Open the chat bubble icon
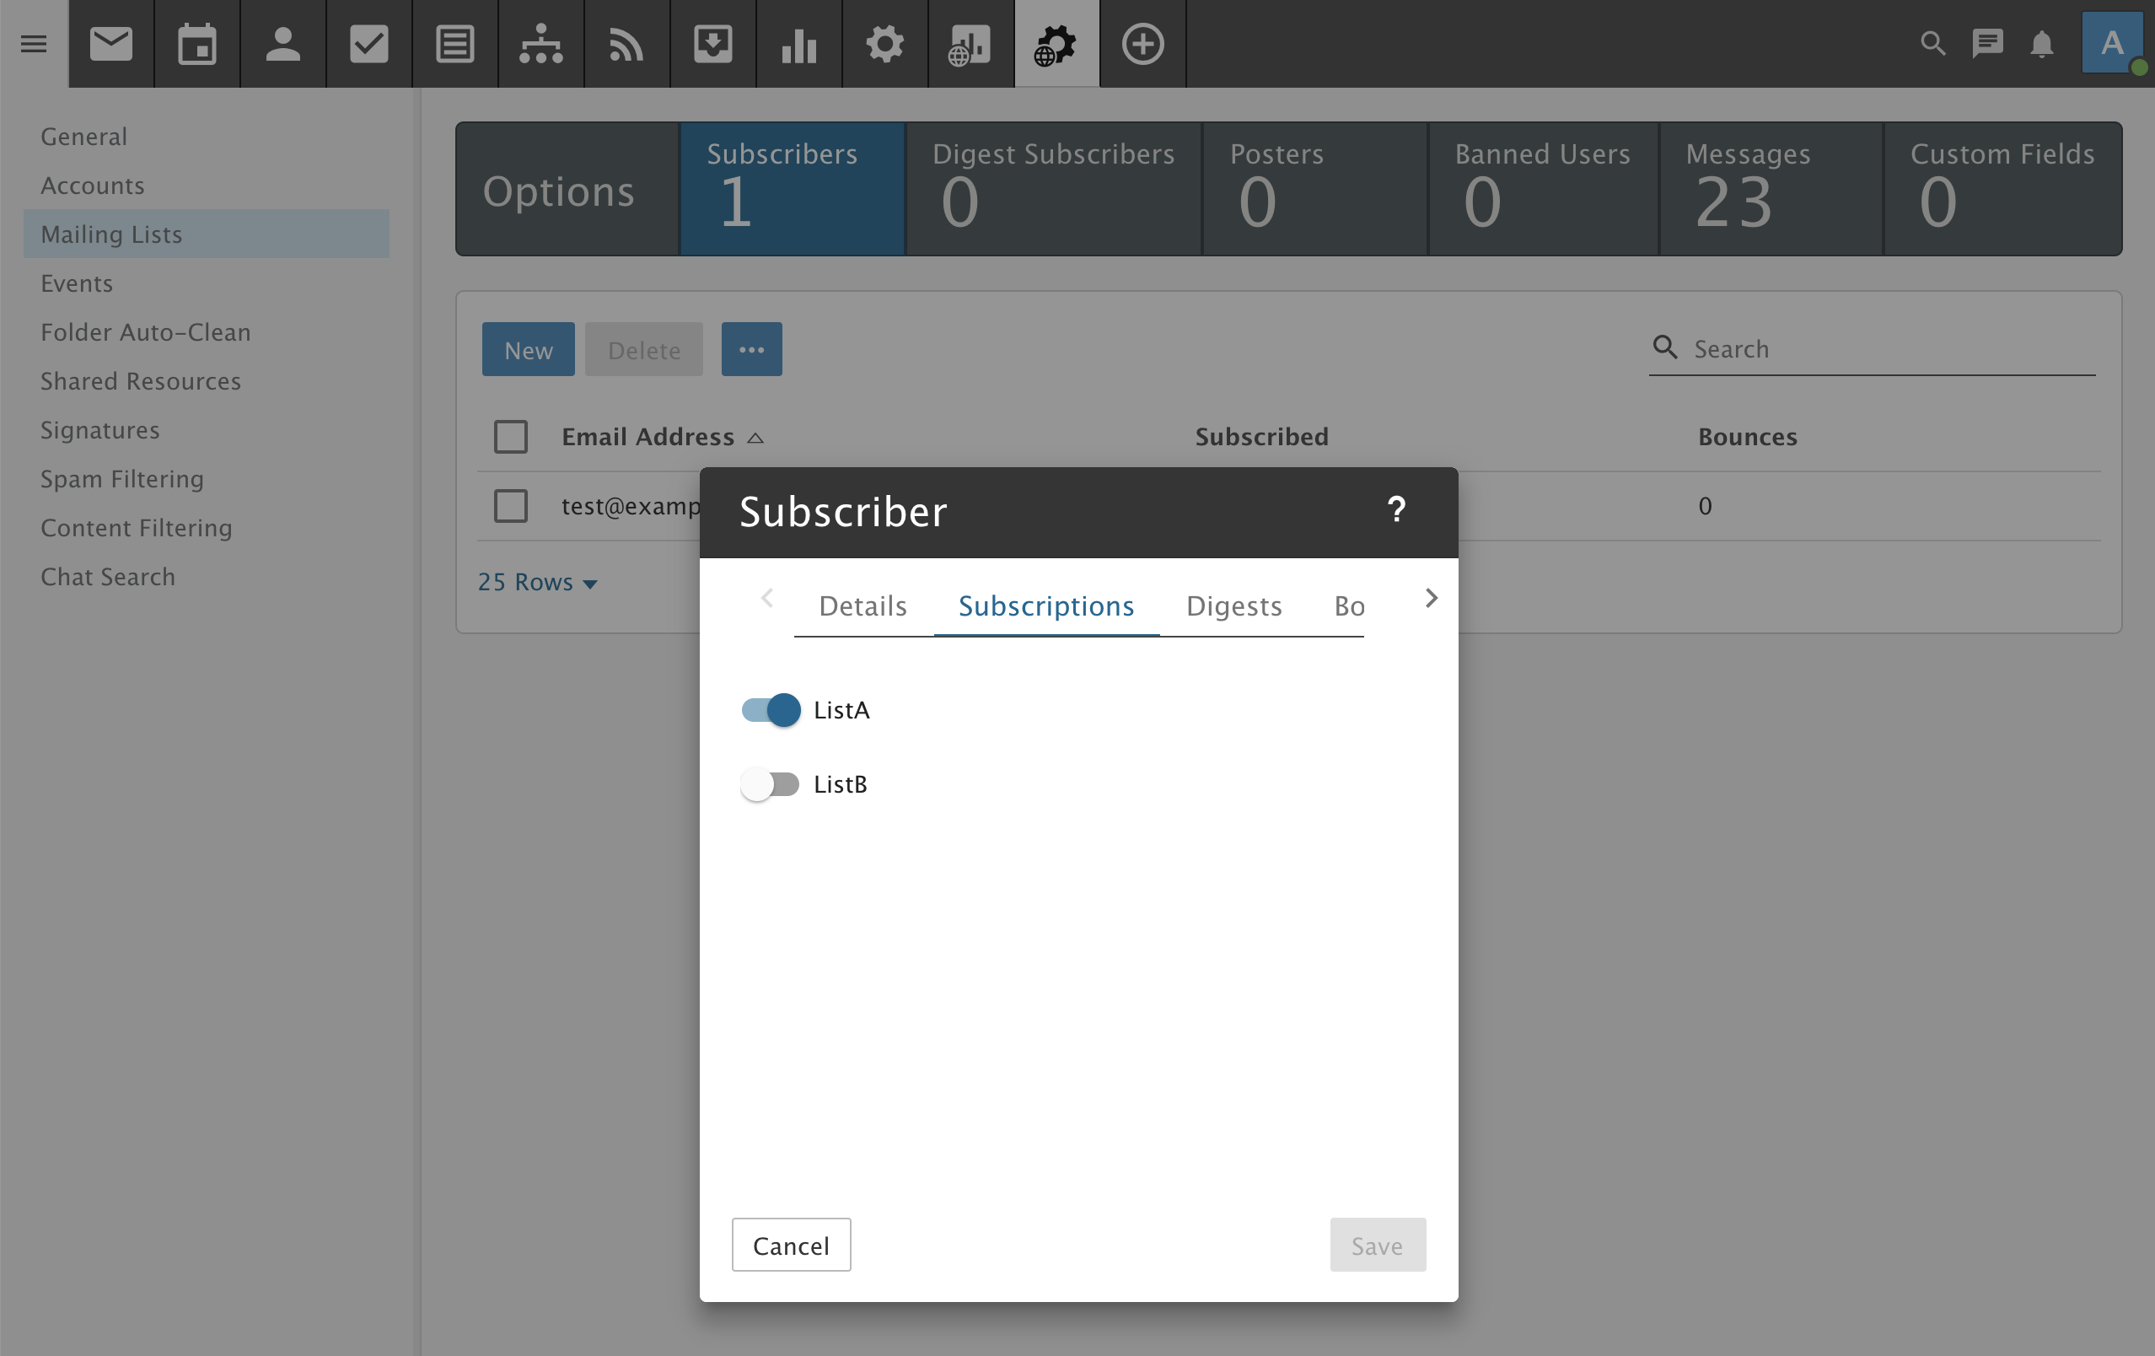The width and height of the screenshot is (2155, 1356). coord(1986,44)
